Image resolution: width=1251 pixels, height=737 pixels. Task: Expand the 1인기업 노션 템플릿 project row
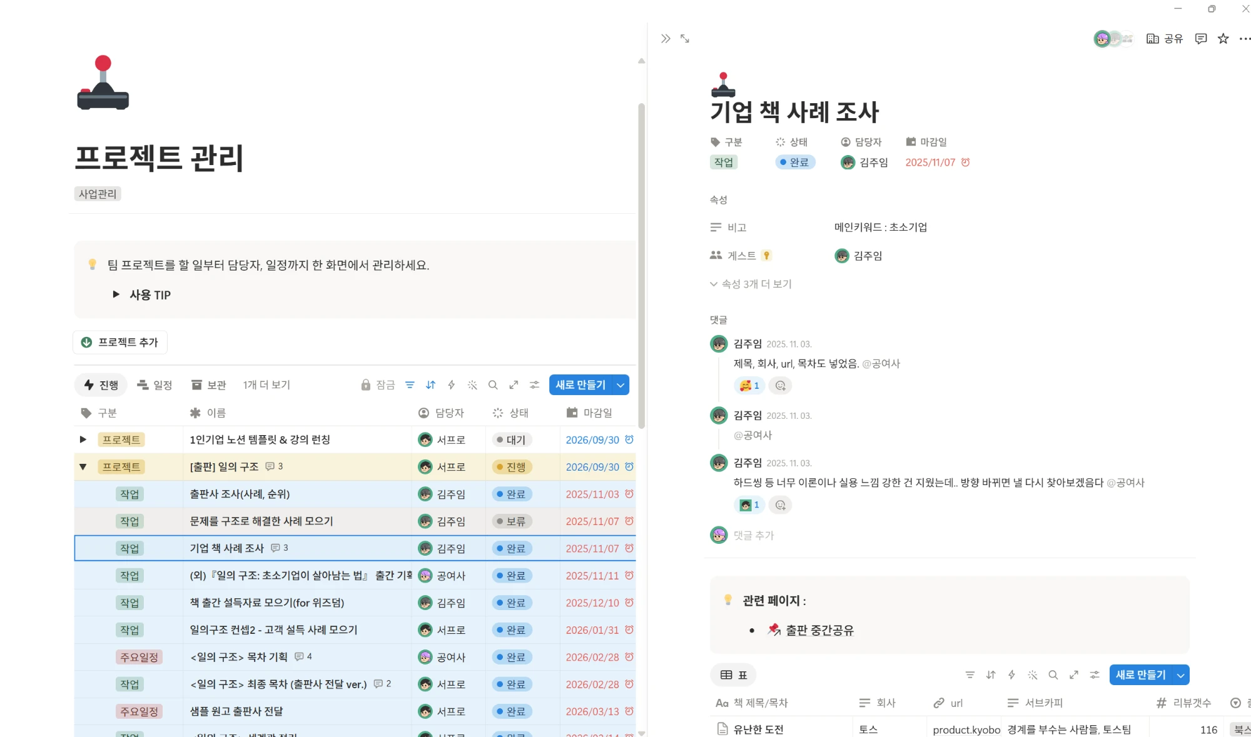(83, 439)
